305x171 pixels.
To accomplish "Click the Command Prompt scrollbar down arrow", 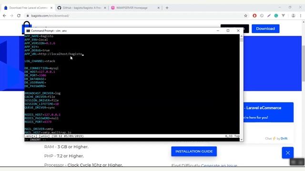I will (x=242, y=139).
